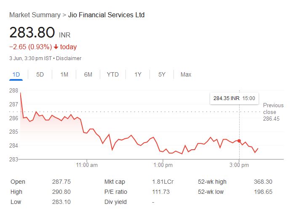Open the 1M time range tab
This screenshot has height=214, width=296.
[x=64, y=74]
